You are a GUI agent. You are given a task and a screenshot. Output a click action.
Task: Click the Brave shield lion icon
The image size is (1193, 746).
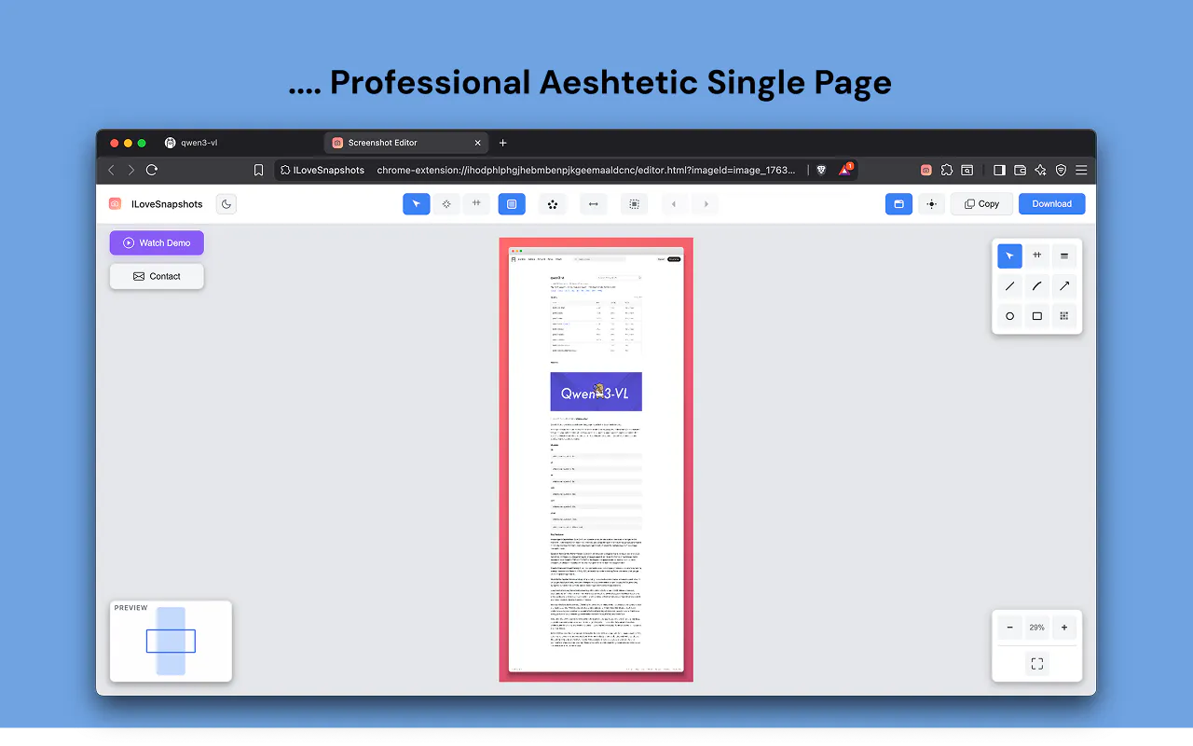[821, 170]
